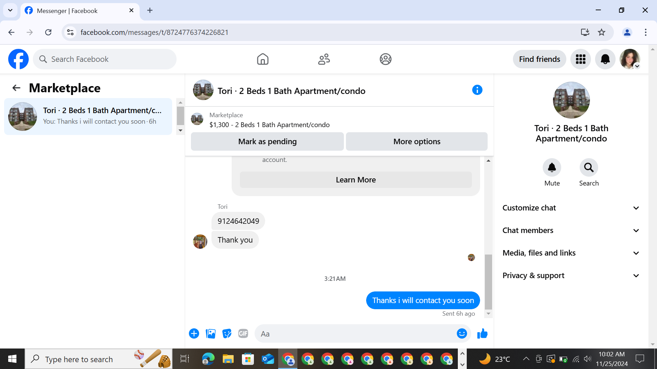
Task: Open the tab search dropdown arrow
Action: click(x=10, y=10)
